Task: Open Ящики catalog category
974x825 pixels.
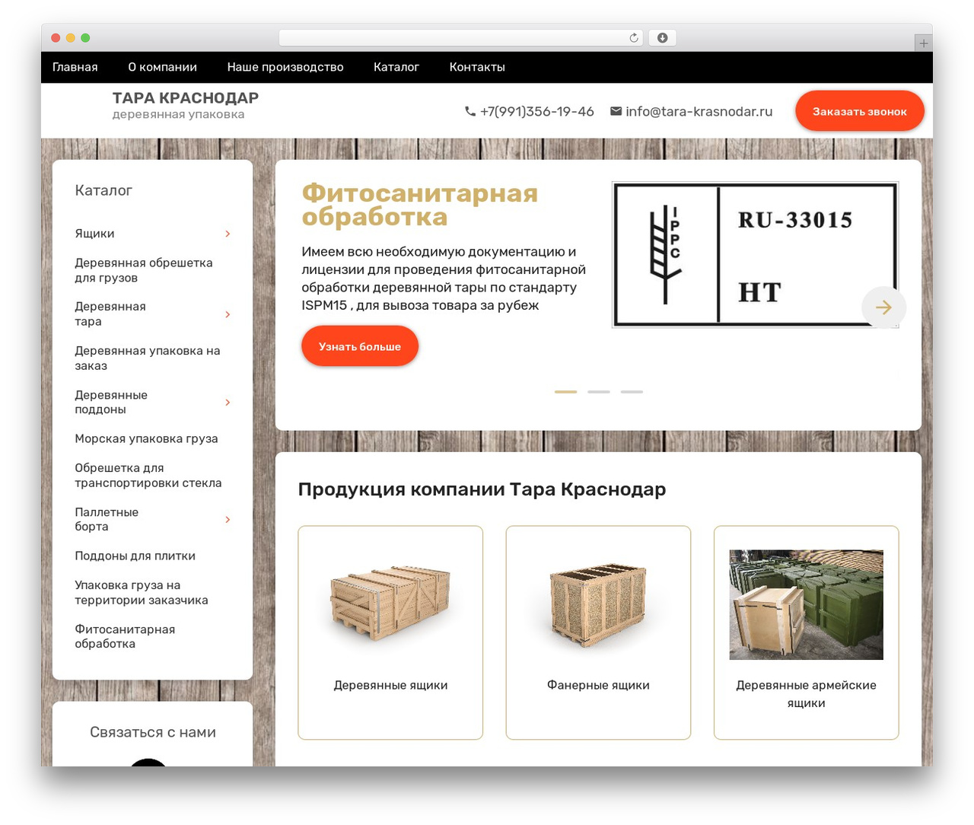Action: click(94, 234)
